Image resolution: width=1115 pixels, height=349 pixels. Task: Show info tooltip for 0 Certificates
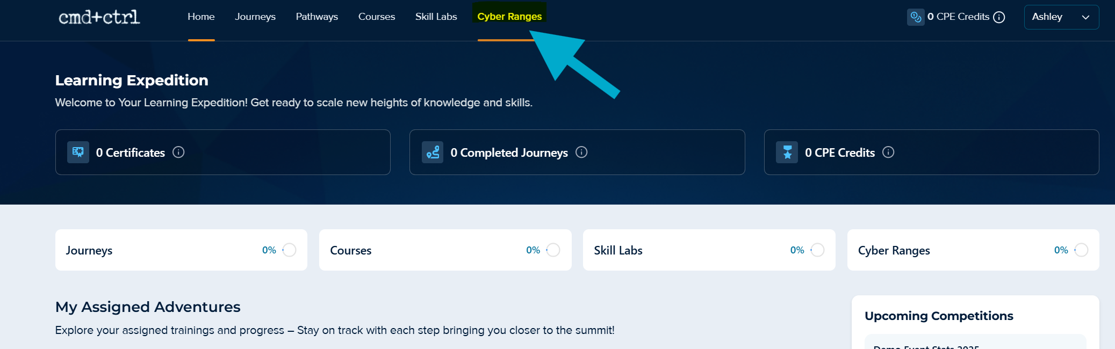pyautogui.click(x=178, y=152)
